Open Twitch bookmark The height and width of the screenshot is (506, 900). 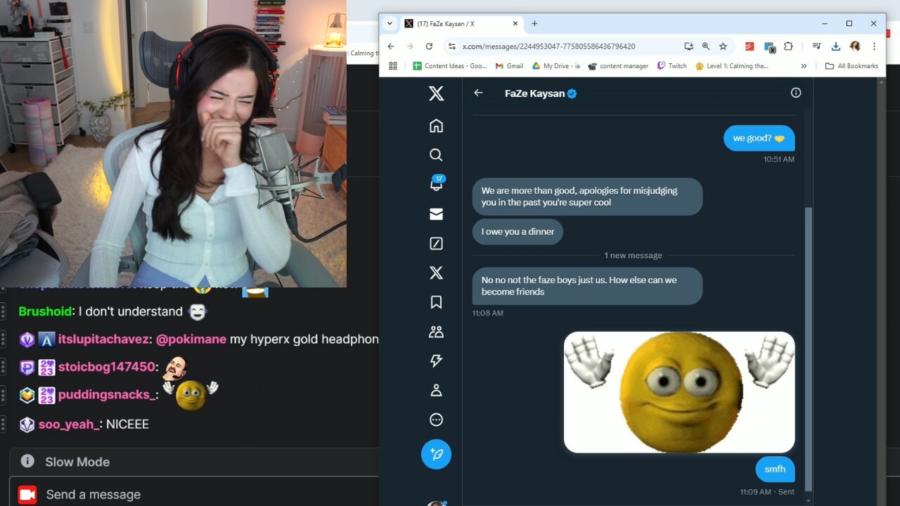point(671,66)
